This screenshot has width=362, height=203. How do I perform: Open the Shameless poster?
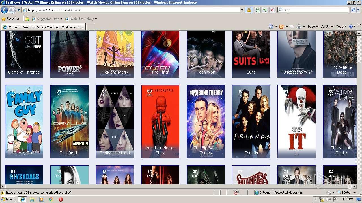pyautogui.click(x=251, y=175)
